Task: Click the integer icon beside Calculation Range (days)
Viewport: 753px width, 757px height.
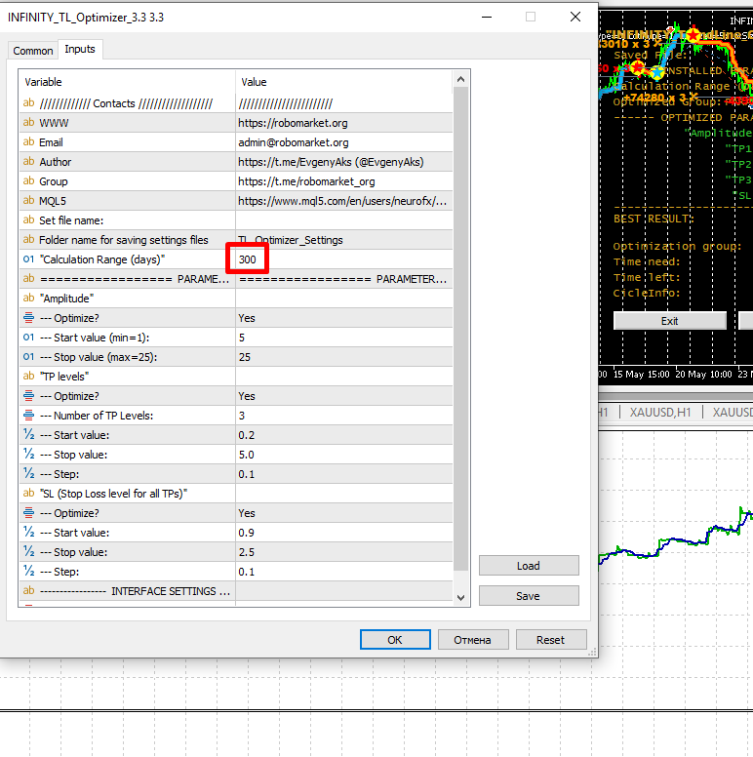Action: [x=28, y=259]
